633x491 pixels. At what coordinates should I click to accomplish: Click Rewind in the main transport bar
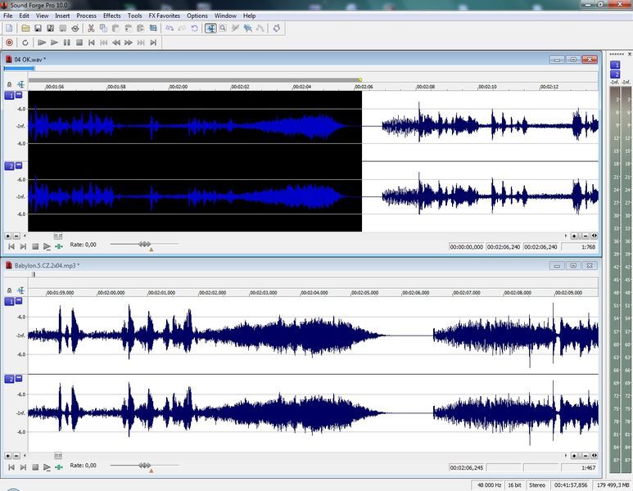pyautogui.click(x=116, y=43)
